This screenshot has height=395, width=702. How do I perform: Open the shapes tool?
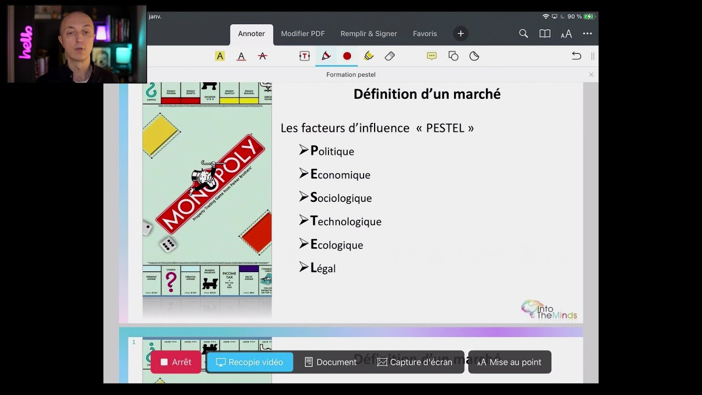453,56
